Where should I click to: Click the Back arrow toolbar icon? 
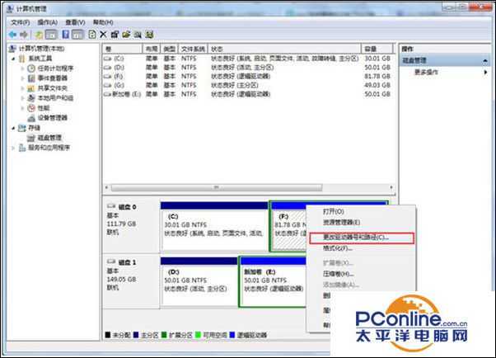click(x=14, y=35)
